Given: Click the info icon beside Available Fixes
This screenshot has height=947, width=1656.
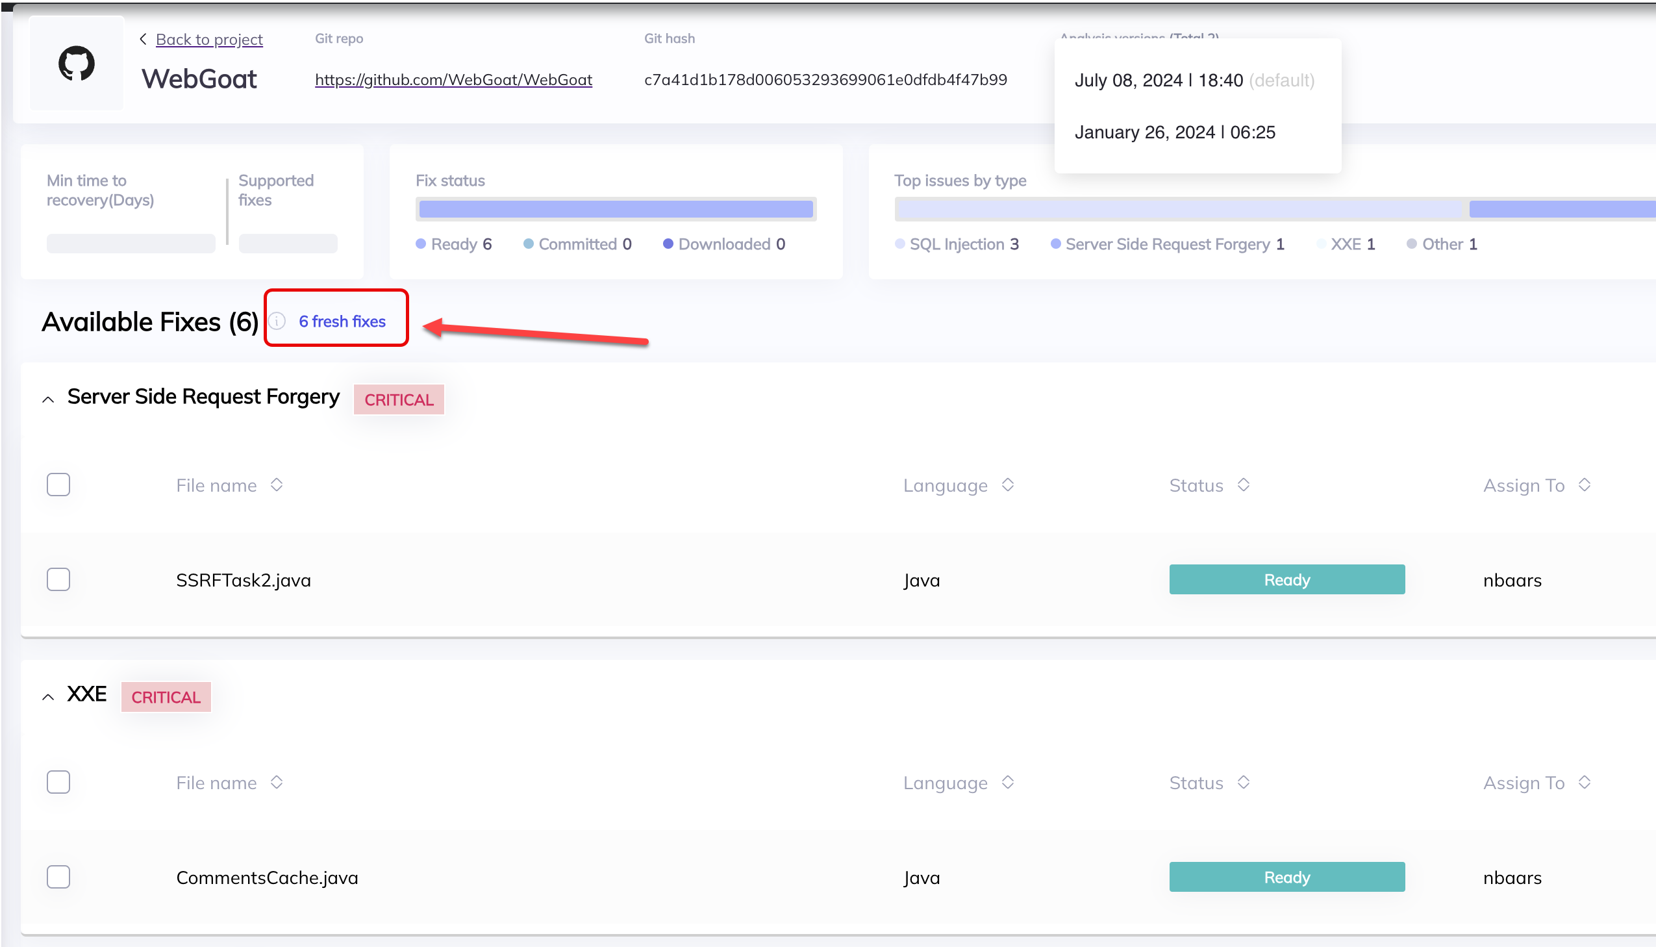Looking at the screenshot, I should (277, 322).
